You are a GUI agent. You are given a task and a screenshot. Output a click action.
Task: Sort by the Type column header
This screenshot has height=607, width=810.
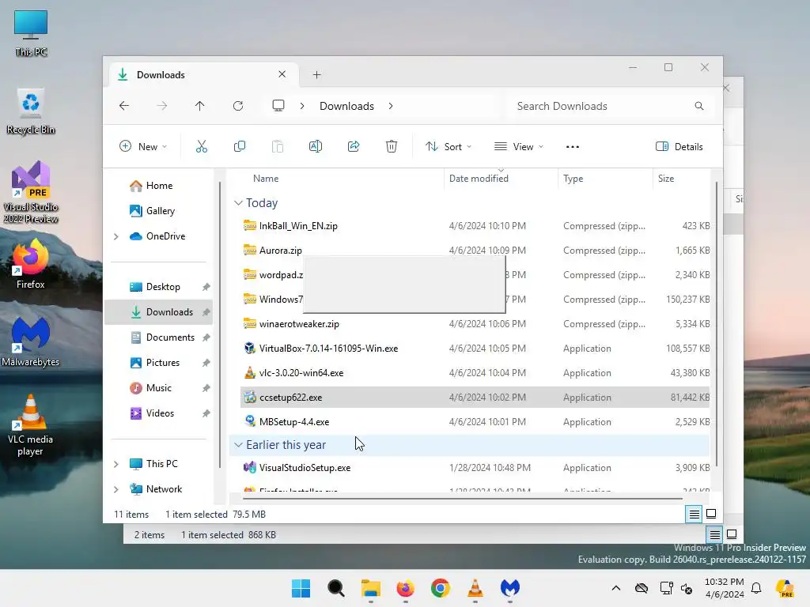pyautogui.click(x=573, y=179)
